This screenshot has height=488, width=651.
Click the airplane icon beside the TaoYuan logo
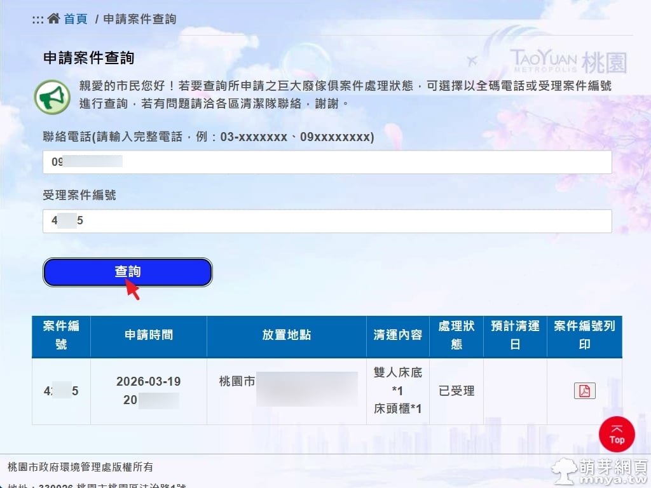[x=472, y=62]
